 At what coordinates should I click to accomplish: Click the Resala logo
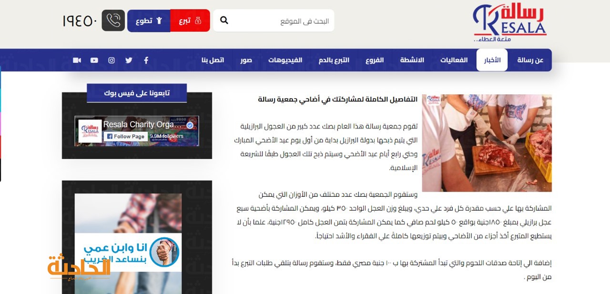pos(509,22)
